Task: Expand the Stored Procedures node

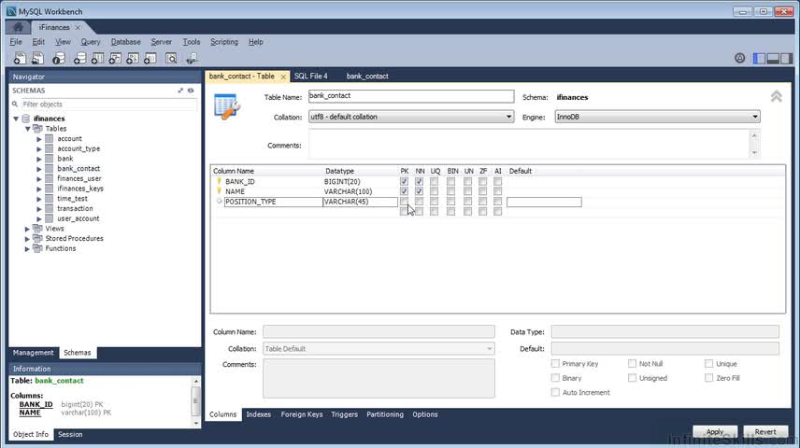Action: coord(27,239)
